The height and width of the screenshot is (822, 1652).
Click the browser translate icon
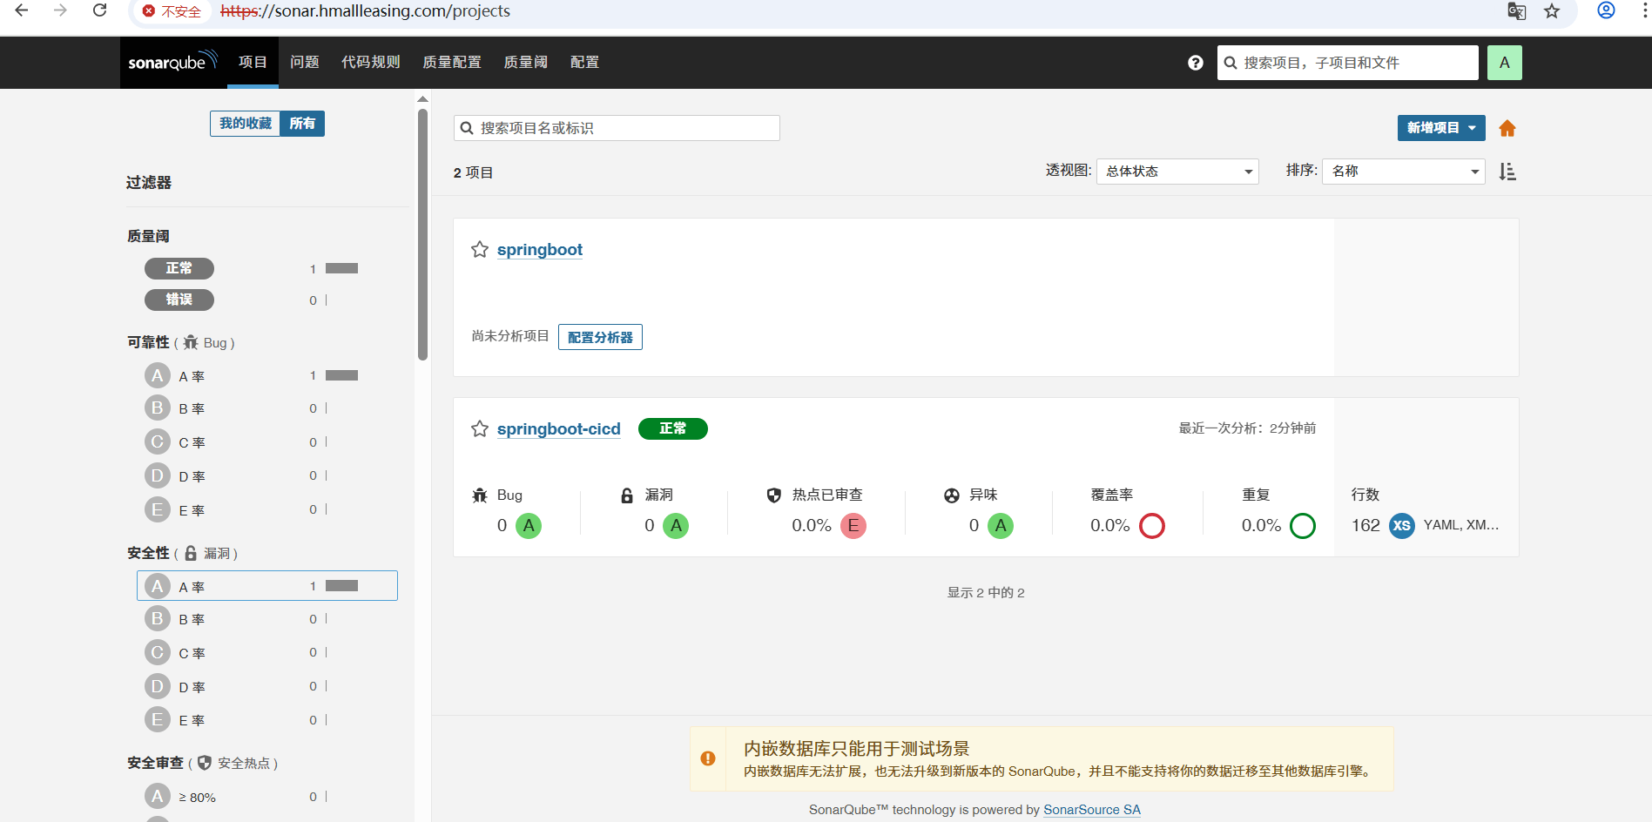1516,11
